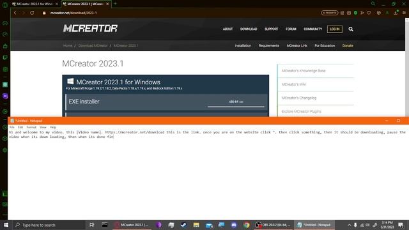The height and width of the screenshot is (230, 409).
Task: Open the Opera GX logo menu in sidebar
Action: [x=5, y=4]
